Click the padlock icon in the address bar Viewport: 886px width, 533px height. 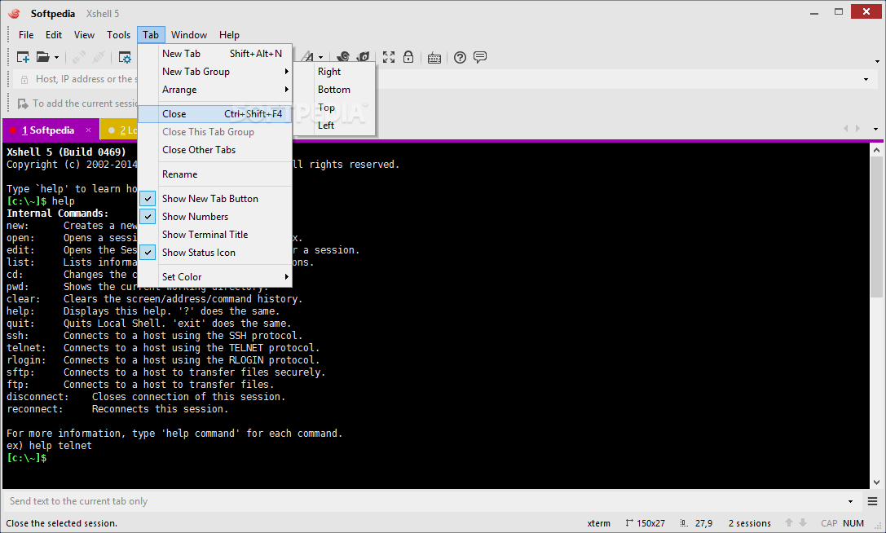point(24,80)
